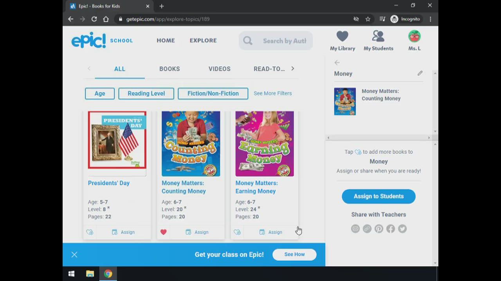The width and height of the screenshot is (501, 281).
Task: Click the eye-slash tracking protection icon
Action: (x=356, y=19)
